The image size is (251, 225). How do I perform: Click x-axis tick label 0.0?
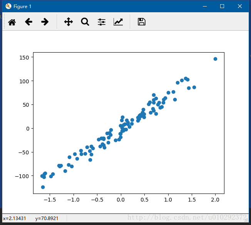pos(121,200)
